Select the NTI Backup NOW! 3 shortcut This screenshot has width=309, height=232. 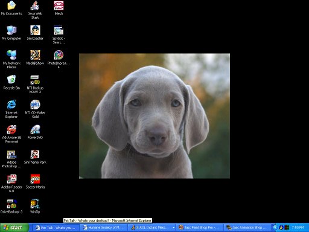point(35,84)
